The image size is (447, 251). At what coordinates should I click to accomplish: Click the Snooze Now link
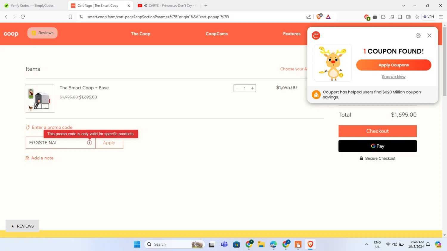click(x=394, y=77)
